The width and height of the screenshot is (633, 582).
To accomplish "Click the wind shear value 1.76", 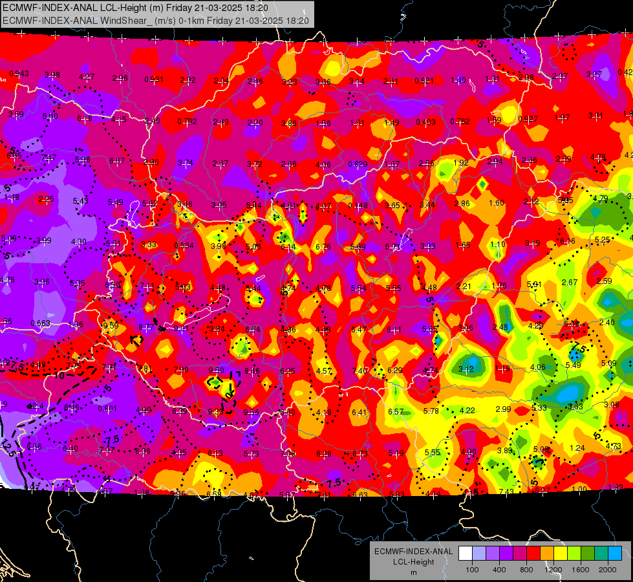I will coord(499,286).
